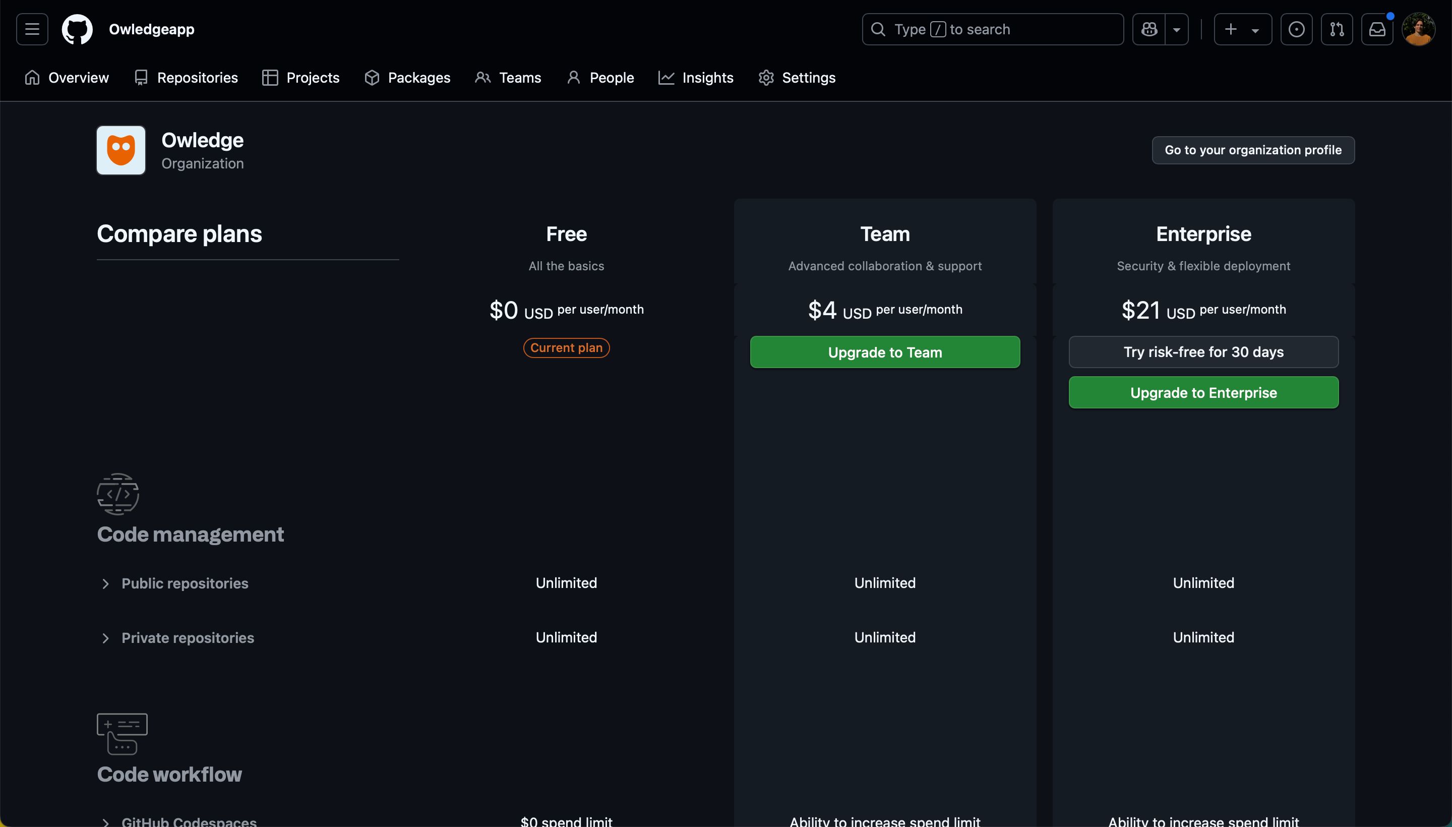
Task: Click the GitHub logo icon
Action: pos(77,29)
